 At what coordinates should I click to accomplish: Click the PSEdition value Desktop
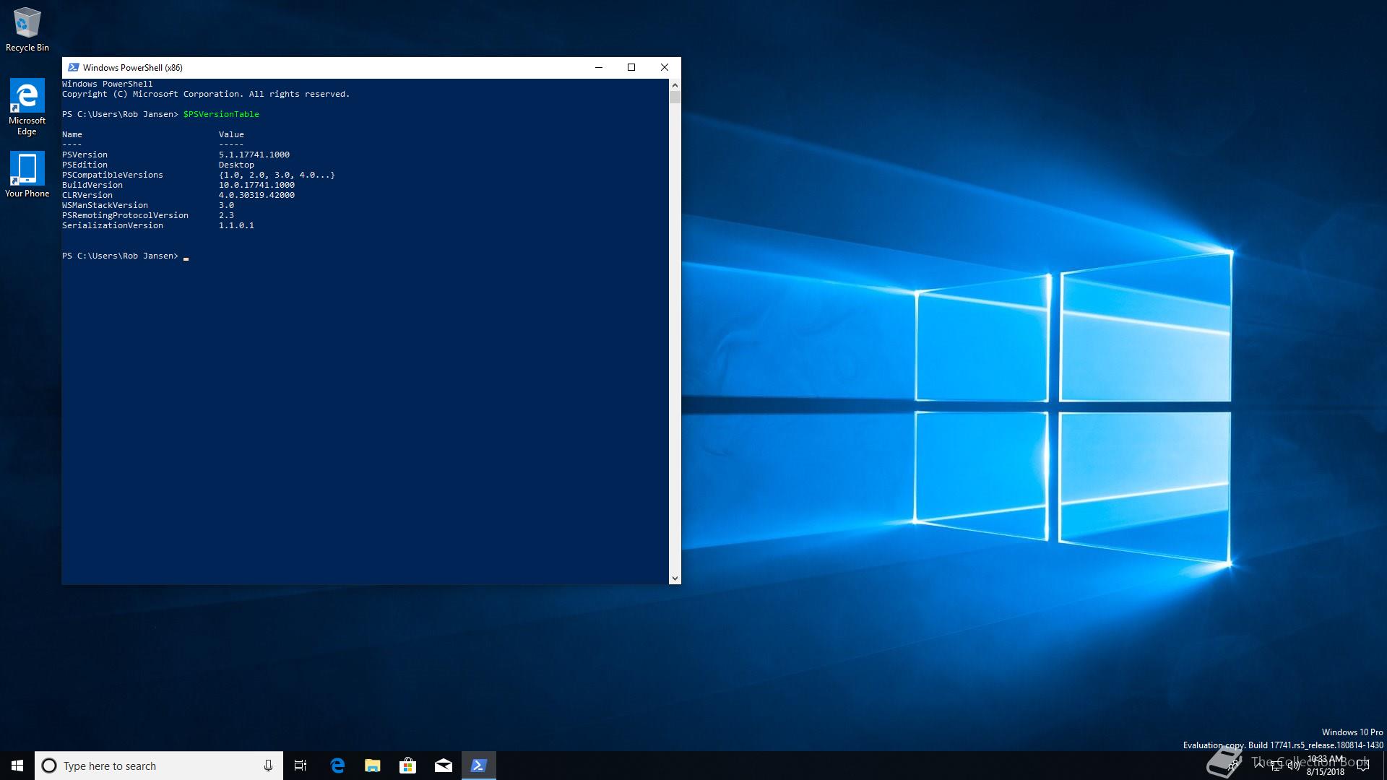(x=236, y=165)
